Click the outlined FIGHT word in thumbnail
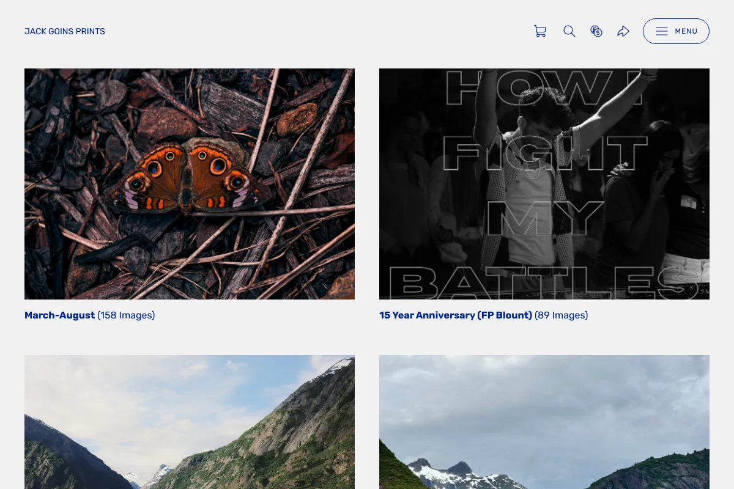 [544, 153]
